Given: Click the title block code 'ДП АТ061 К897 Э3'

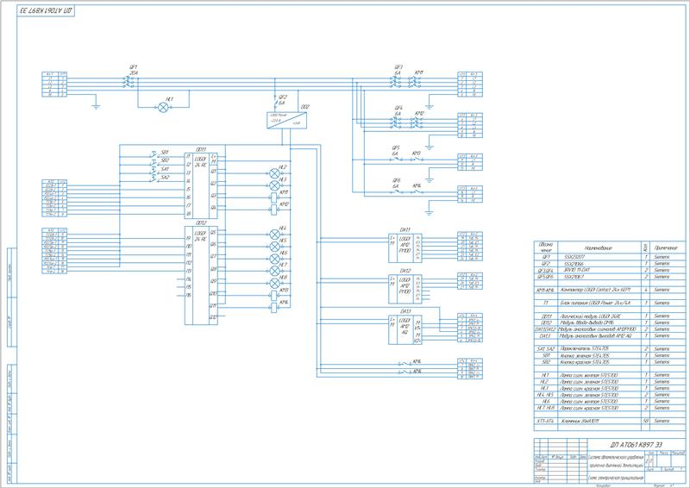Looking at the screenshot, I should [636, 444].
